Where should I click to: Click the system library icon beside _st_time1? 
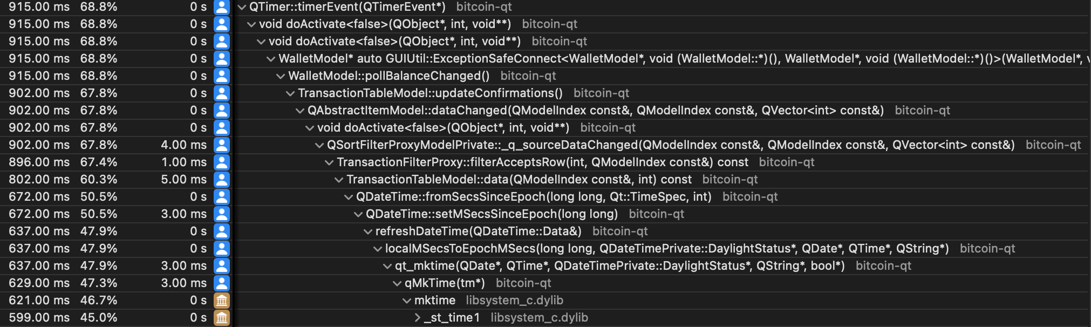pyautogui.click(x=222, y=318)
